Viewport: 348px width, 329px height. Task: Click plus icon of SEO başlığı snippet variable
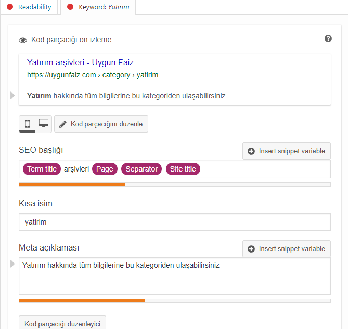click(x=251, y=151)
